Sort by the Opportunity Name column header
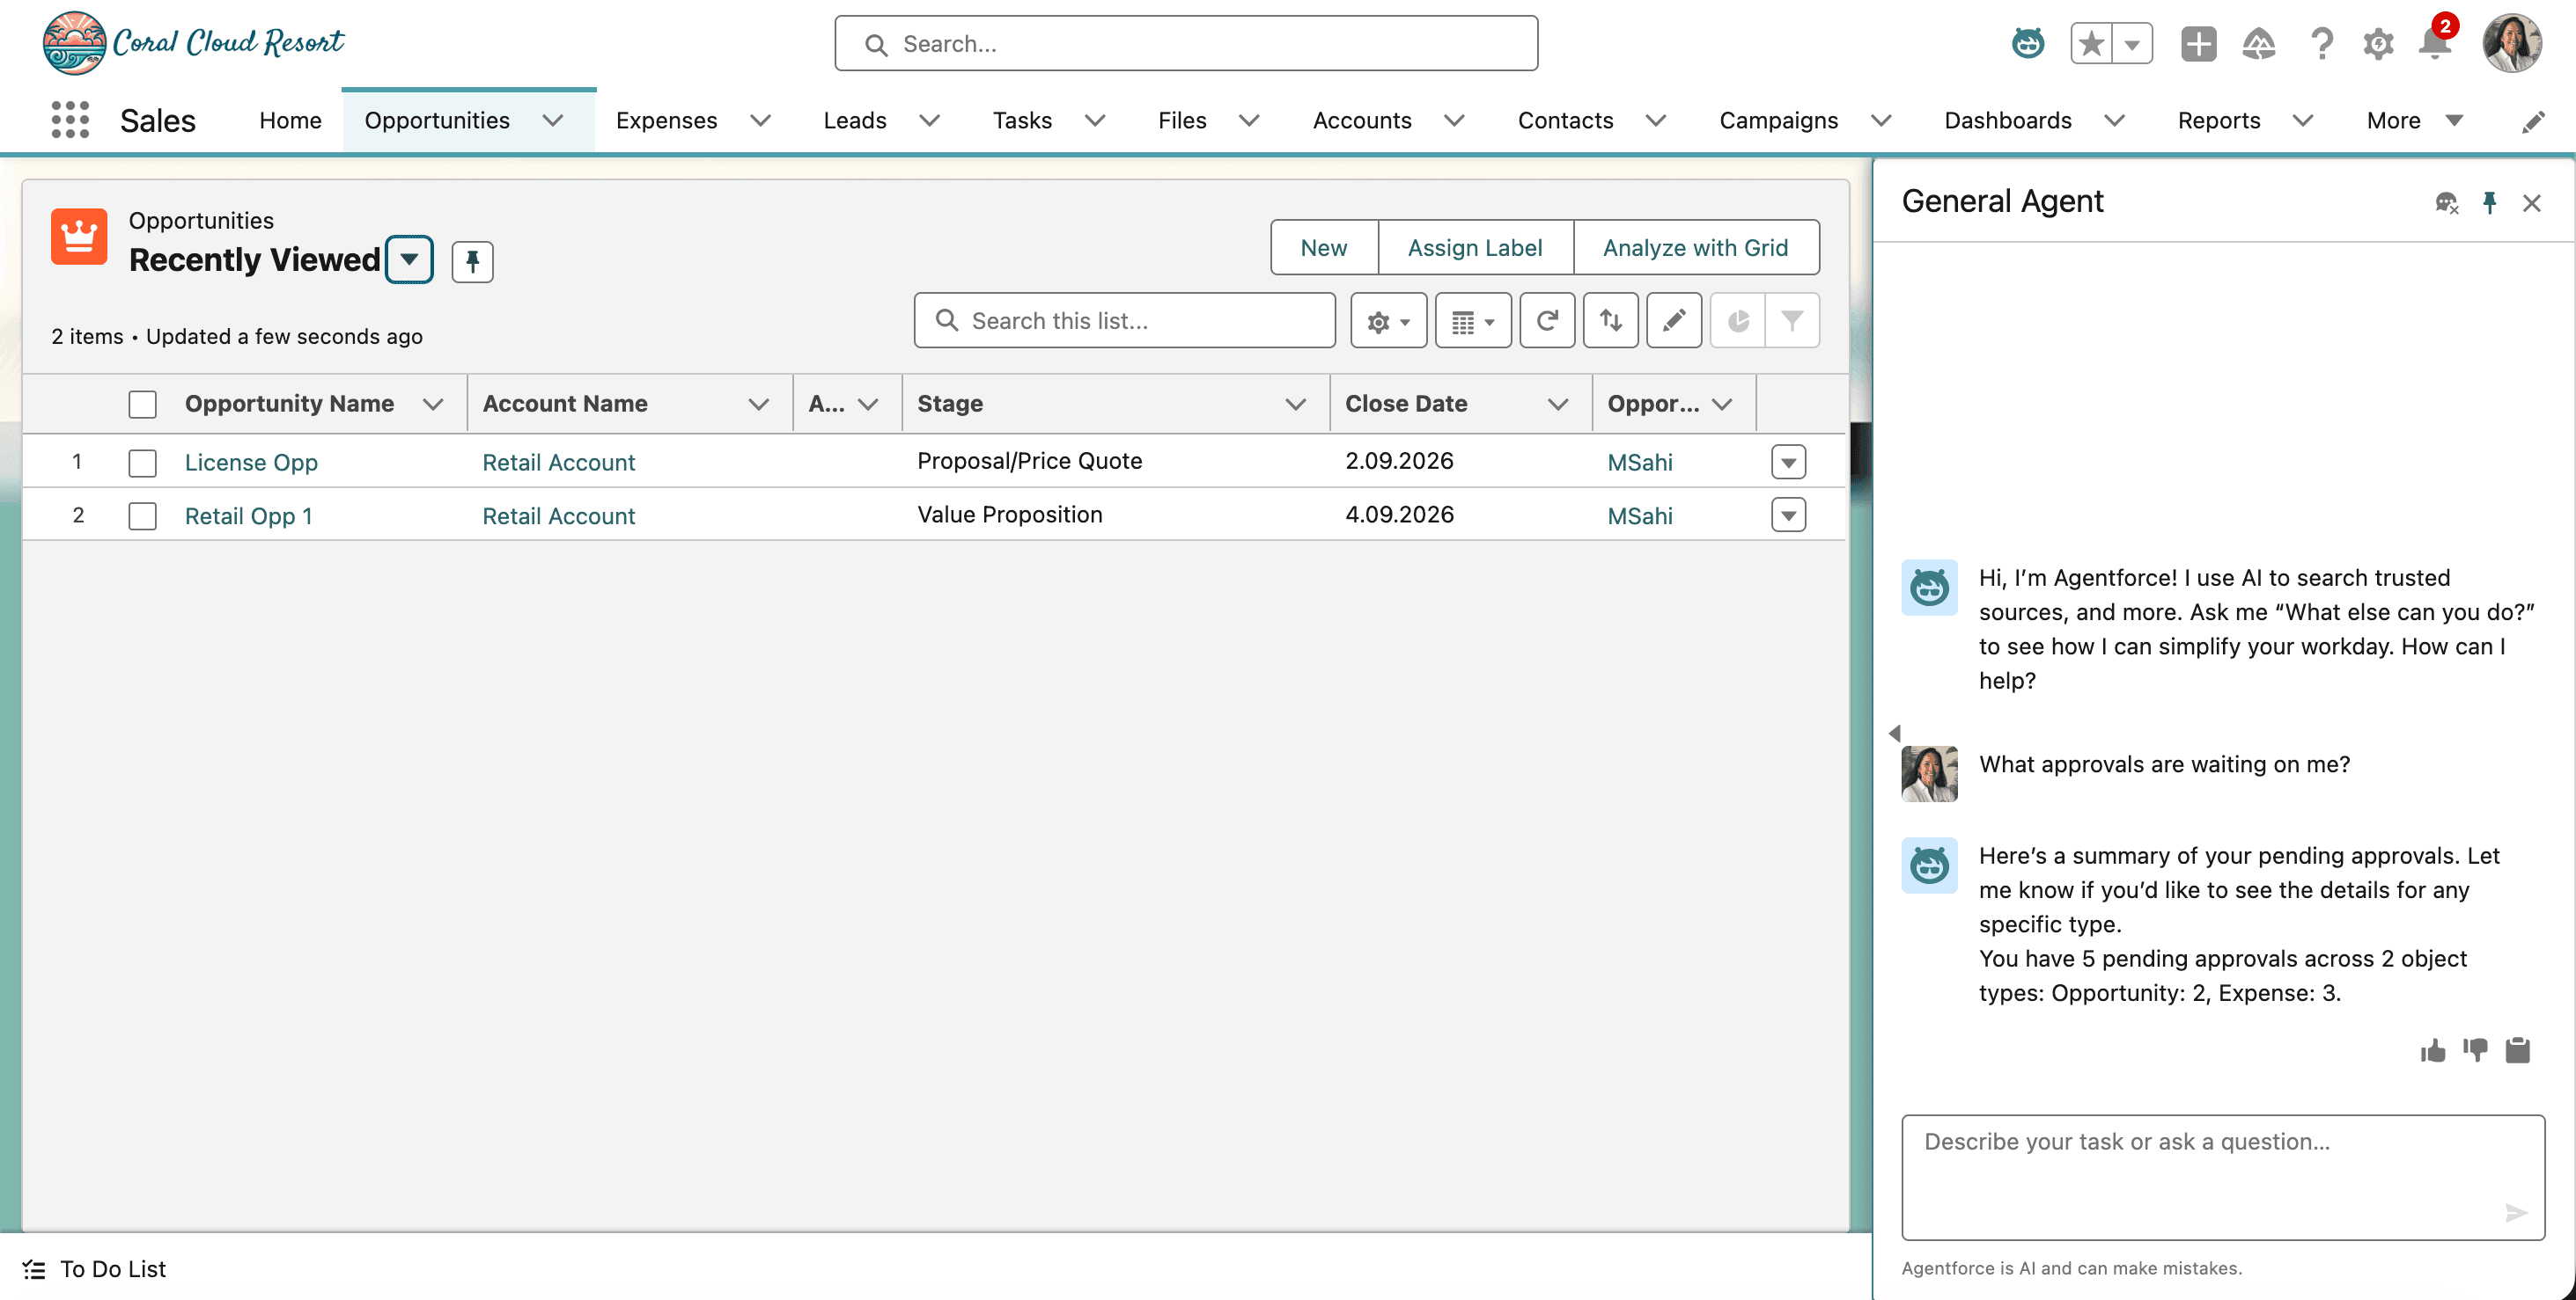 tap(289, 404)
